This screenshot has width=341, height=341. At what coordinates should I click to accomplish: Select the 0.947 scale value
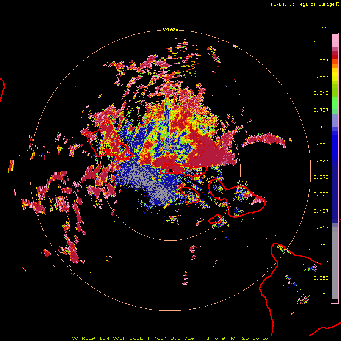(321, 59)
